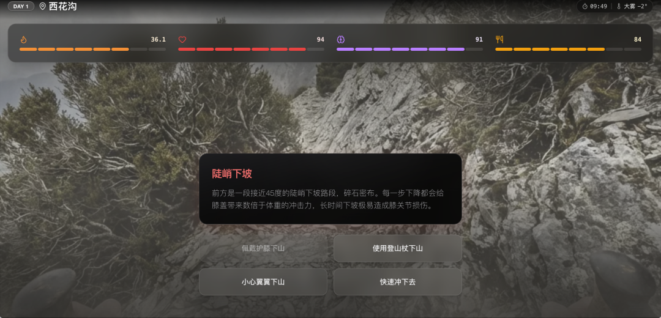Click the fork and knife hunger icon
Viewport: 661px width, 318px height.
tap(499, 40)
